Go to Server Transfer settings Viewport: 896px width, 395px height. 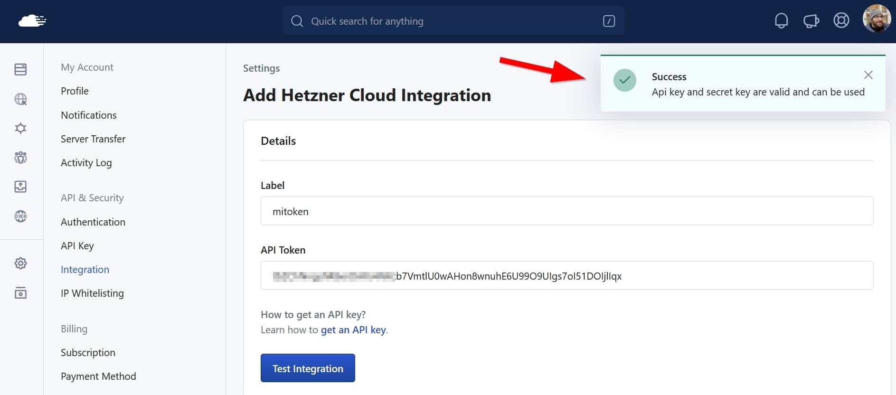pyautogui.click(x=93, y=139)
